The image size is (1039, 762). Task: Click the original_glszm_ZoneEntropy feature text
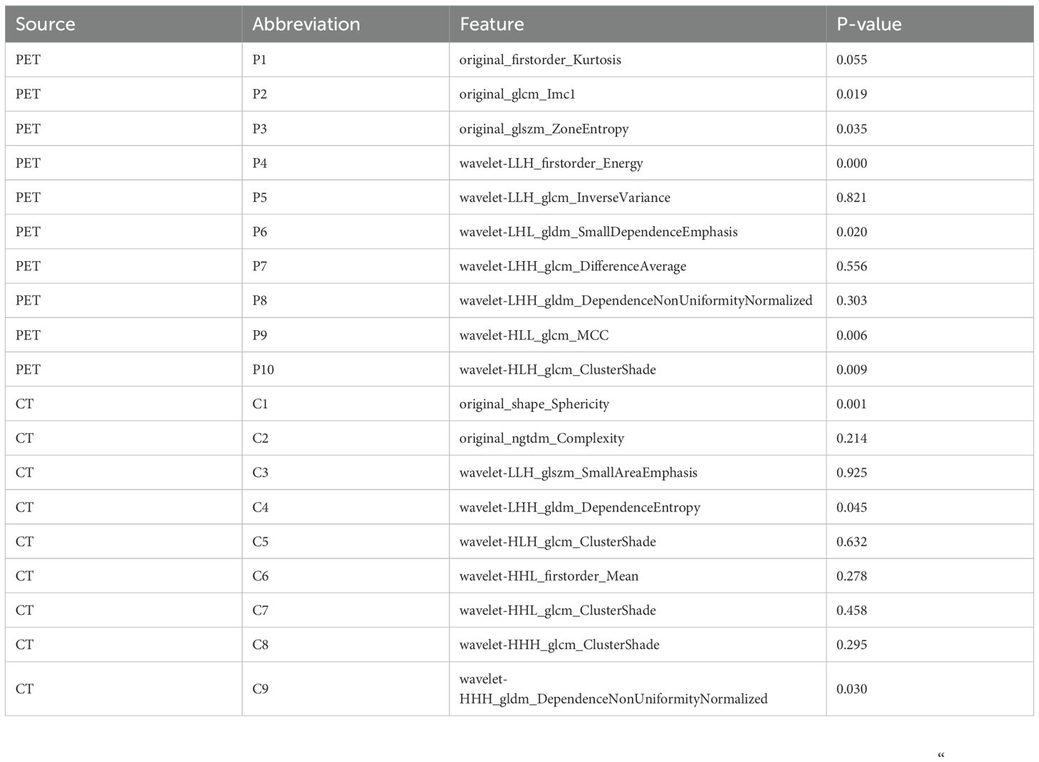pyautogui.click(x=544, y=129)
